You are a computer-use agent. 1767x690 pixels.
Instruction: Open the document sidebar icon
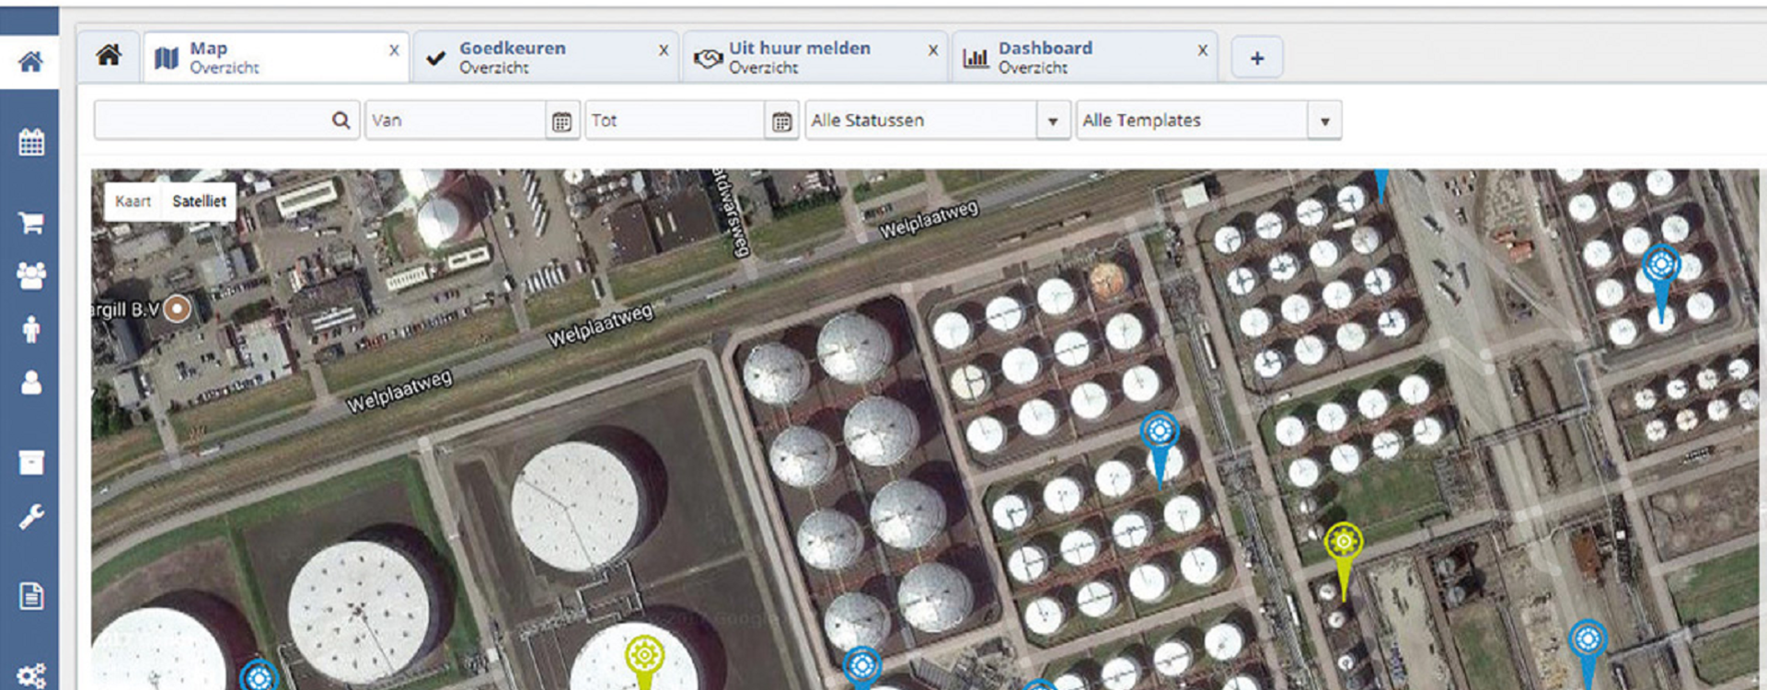pos(31,596)
